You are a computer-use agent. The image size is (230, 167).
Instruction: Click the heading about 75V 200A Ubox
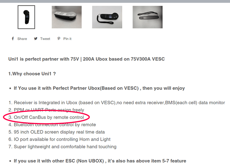(x=87, y=59)
